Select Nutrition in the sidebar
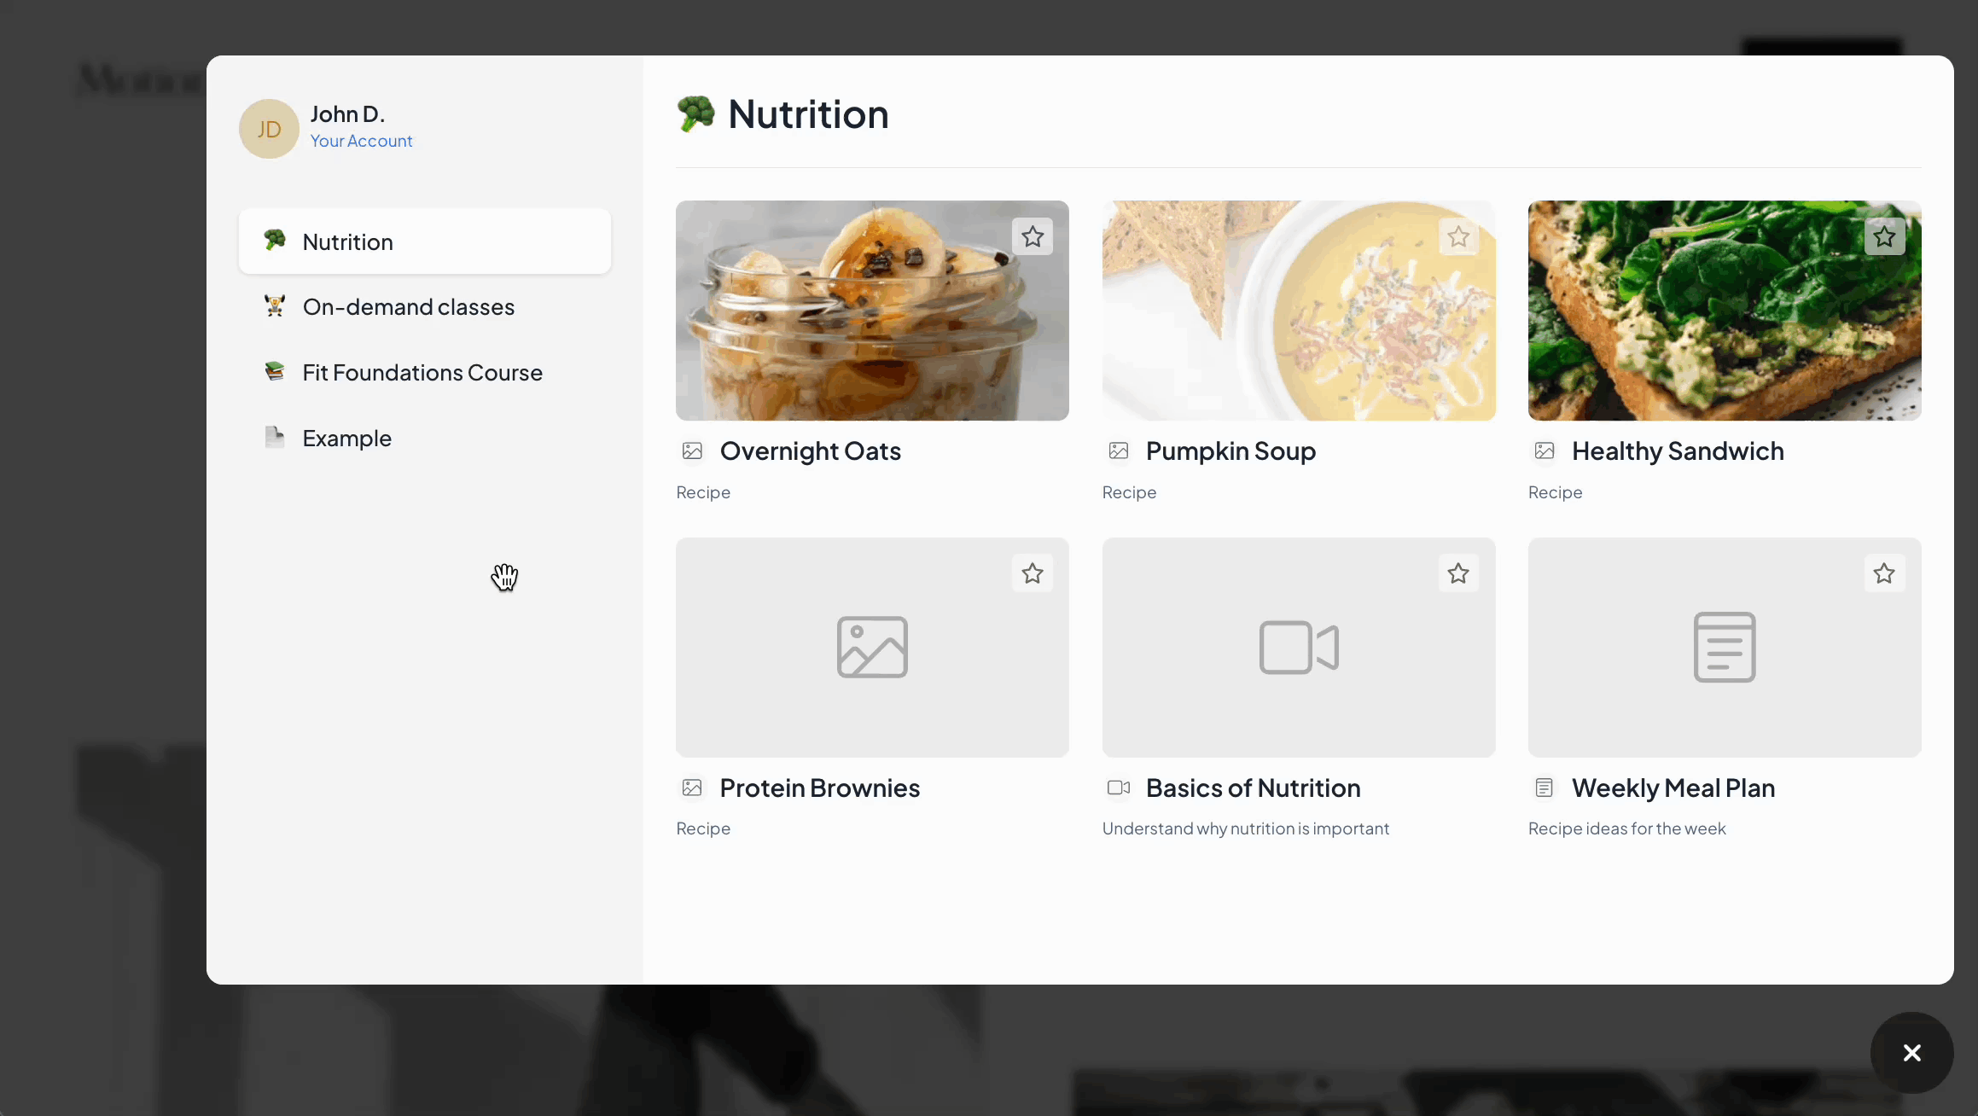This screenshot has height=1116, width=1978. pos(425,241)
